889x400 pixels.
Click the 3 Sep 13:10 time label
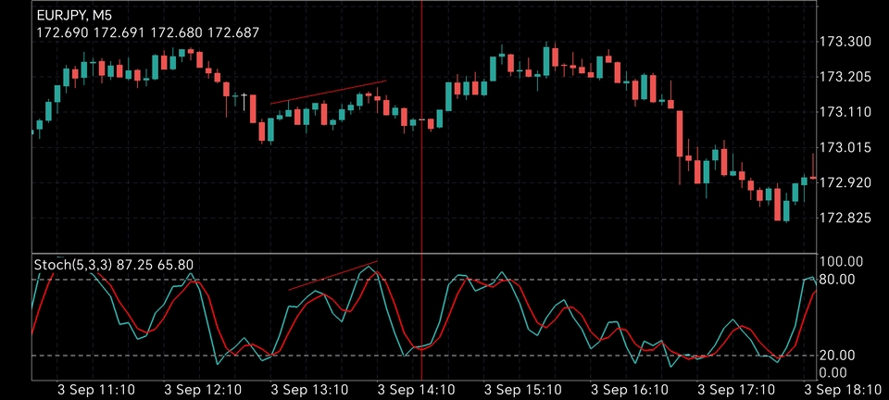click(x=309, y=390)
